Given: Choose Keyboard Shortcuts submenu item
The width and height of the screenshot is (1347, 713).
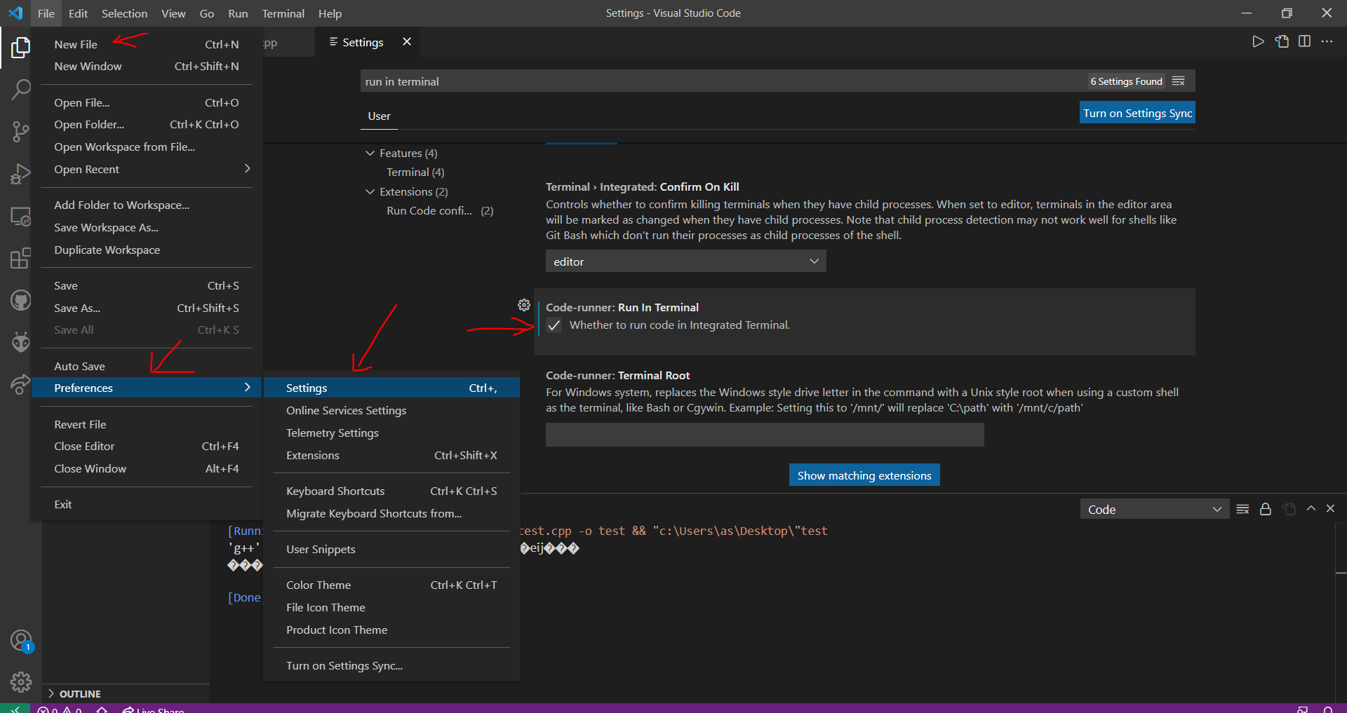Looking at the screenshot, I should click(x=391, y=491).
